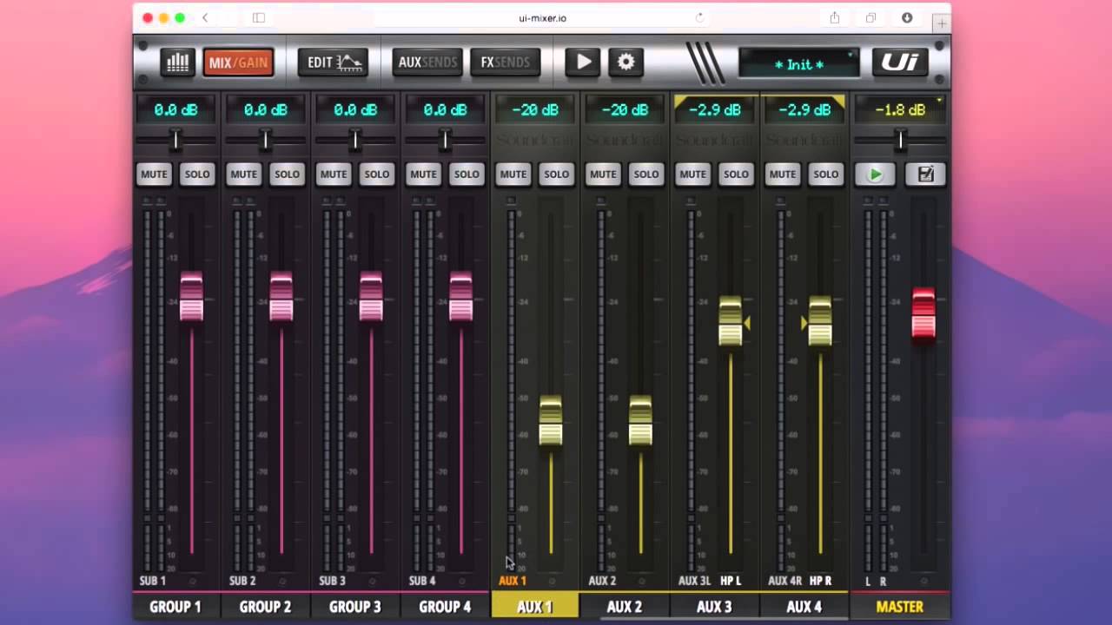The image size is (1112, 625).
Task: Click the AUX 2 yellow fader knob
Action: 640,422
